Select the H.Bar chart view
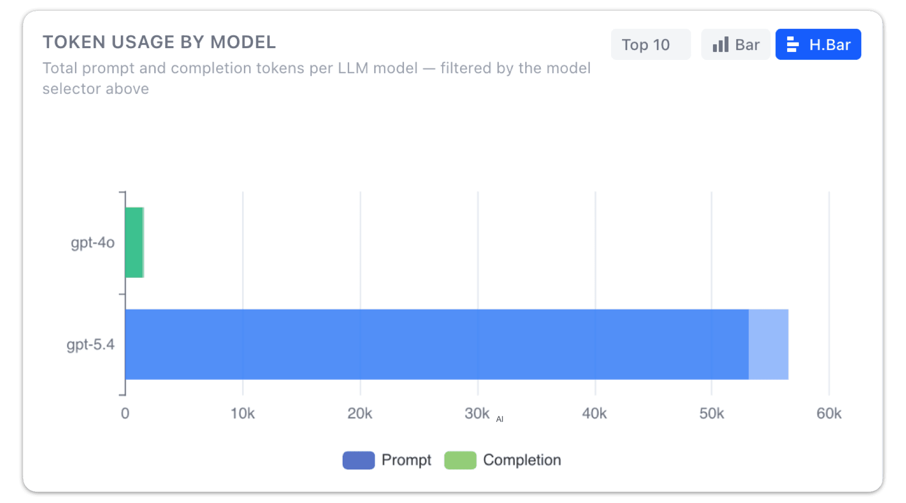This screenshot has height=503, width=906. (818, 44)
